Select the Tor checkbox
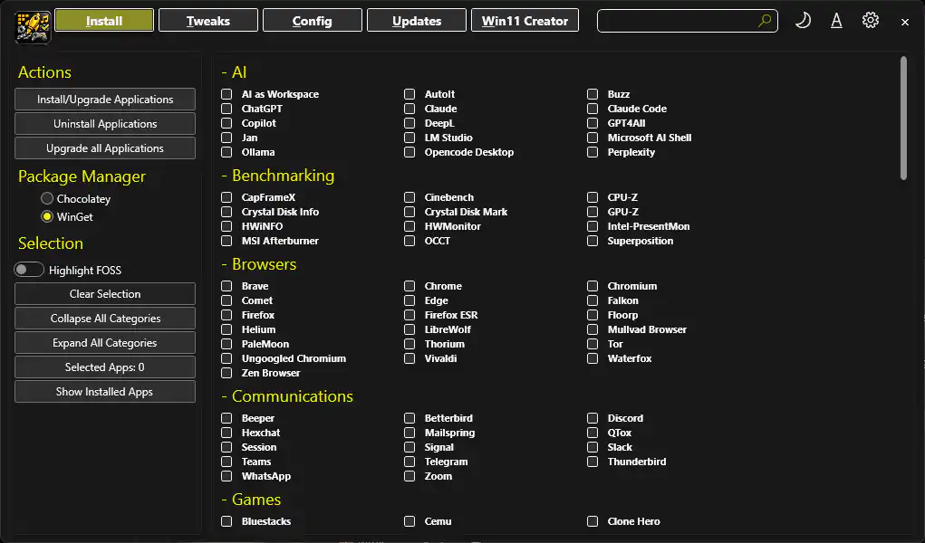925x543 pixels. tap(593, 344)
